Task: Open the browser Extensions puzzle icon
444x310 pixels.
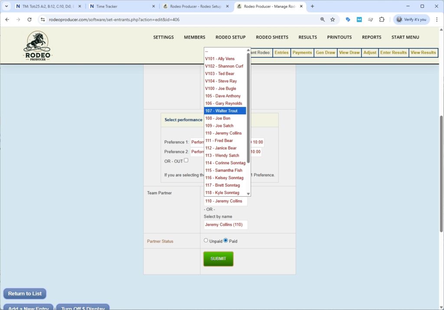Action: coord(382,19)
